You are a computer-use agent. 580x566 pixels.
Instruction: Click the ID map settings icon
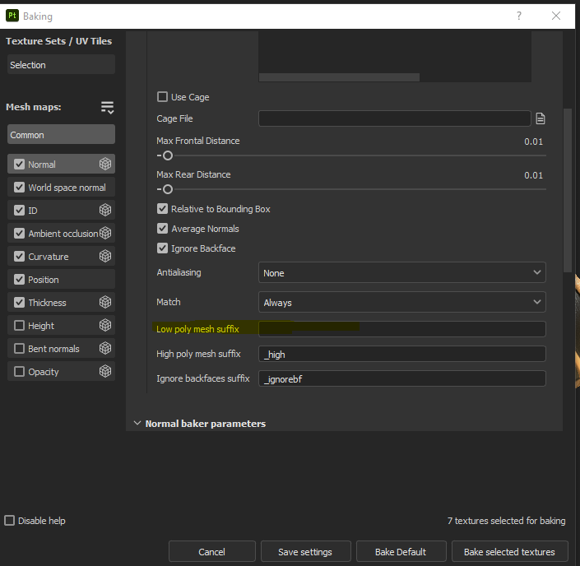105,211
